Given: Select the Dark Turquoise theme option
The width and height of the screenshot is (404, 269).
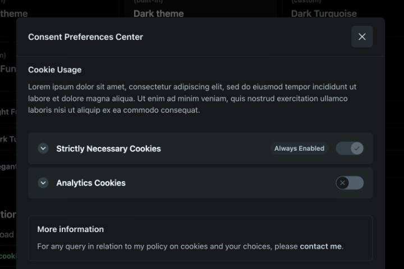Looking at the screenshot, I should tap(324, 13).
